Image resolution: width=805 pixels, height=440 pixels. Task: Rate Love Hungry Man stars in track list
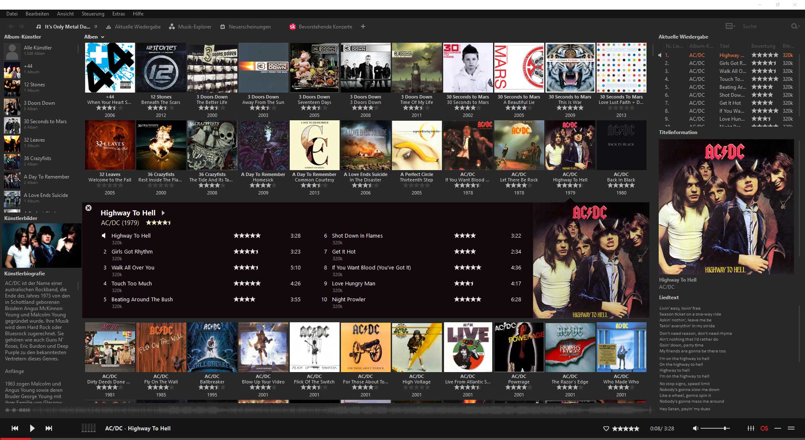[x=464, y=284]
